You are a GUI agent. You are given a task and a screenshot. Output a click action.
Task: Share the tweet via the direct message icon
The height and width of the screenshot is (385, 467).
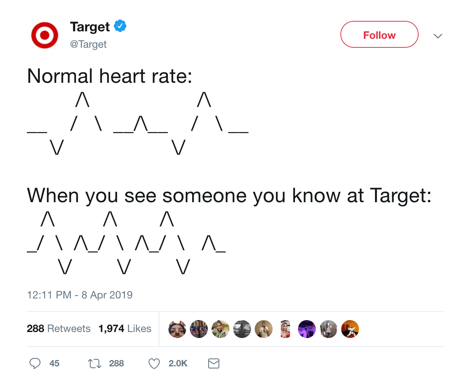(213, 363)
